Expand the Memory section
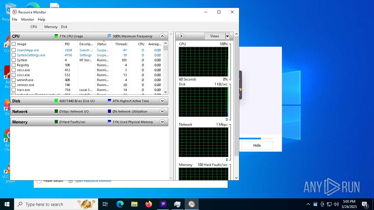374x210 pixels. [162, 122]
